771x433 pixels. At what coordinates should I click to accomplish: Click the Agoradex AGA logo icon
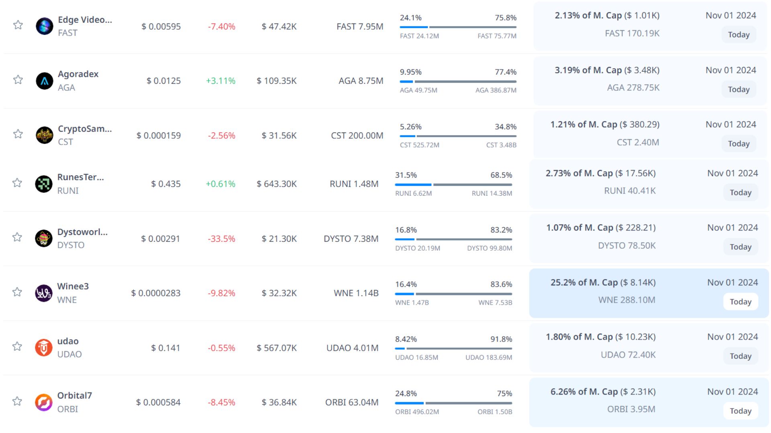tap(44, 81)
